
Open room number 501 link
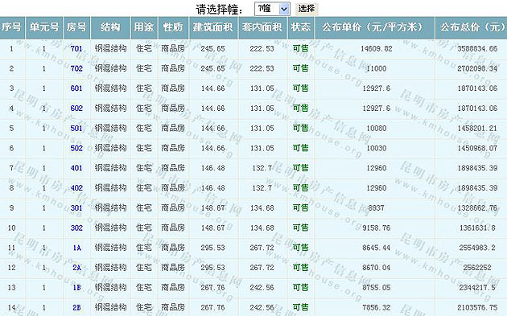point(76,129)
